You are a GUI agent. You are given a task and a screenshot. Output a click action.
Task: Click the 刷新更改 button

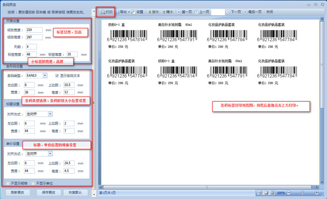[18, 192]
